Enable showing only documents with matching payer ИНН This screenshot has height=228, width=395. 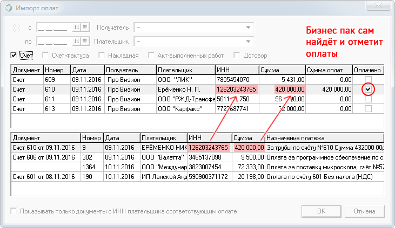pos(14,211)
